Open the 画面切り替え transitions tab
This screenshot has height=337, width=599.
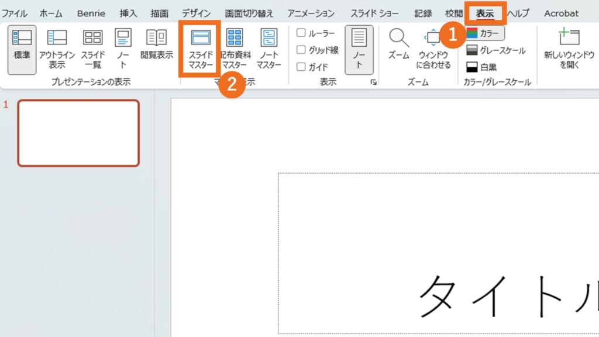coord(249,13)
